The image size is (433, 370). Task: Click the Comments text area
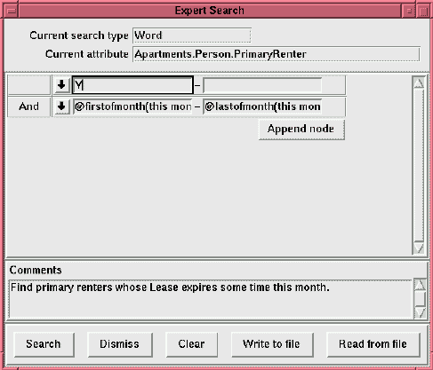(x=211, y=299)
